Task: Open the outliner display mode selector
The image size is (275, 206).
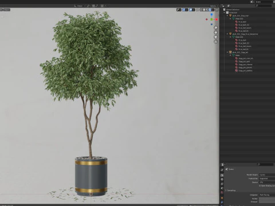Action: [x=229, y=6]
